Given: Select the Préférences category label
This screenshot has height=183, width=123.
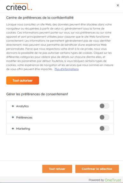Looking at the screenshot, I should (x=24, y=118).
